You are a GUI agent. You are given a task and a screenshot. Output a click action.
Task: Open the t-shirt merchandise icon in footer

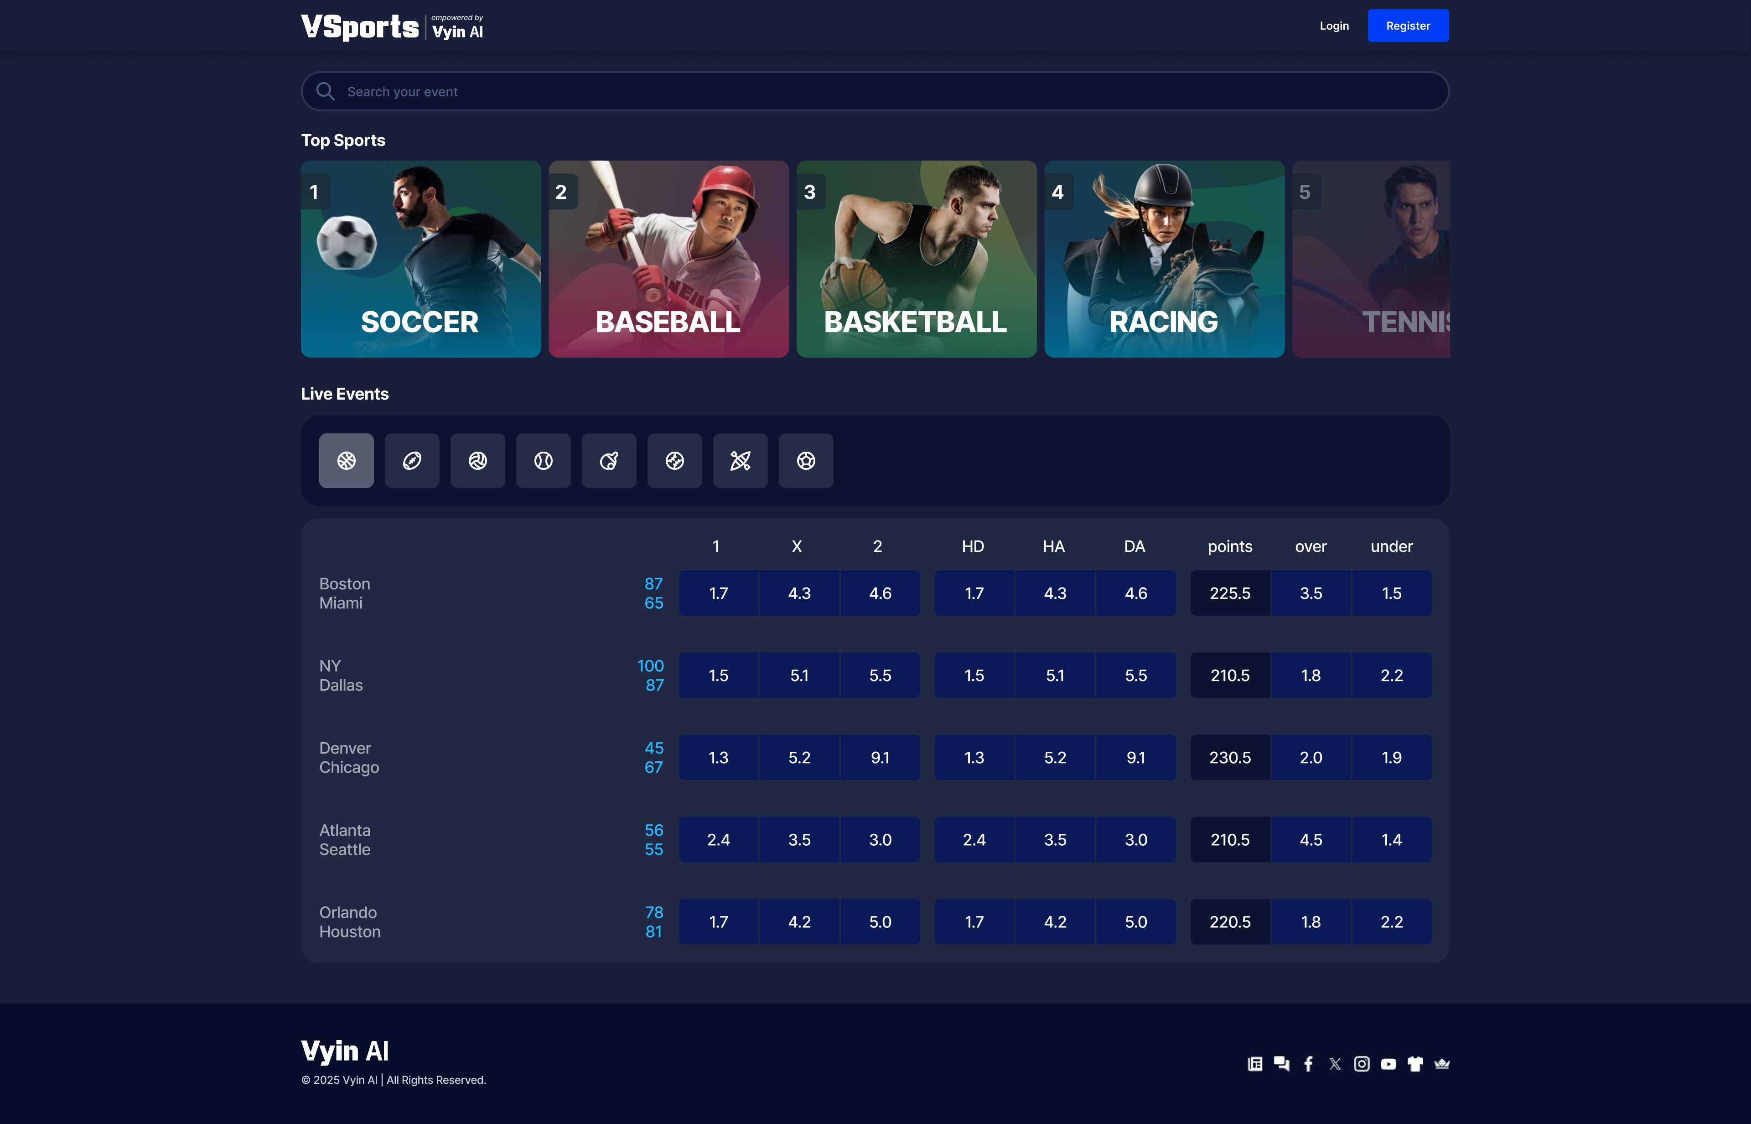[x=1415, y=1063]
